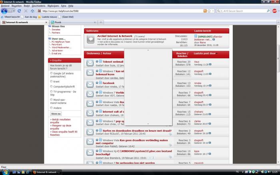Select the Krant poll option
This screenshot has height=175, width=280.
(51, 81)
